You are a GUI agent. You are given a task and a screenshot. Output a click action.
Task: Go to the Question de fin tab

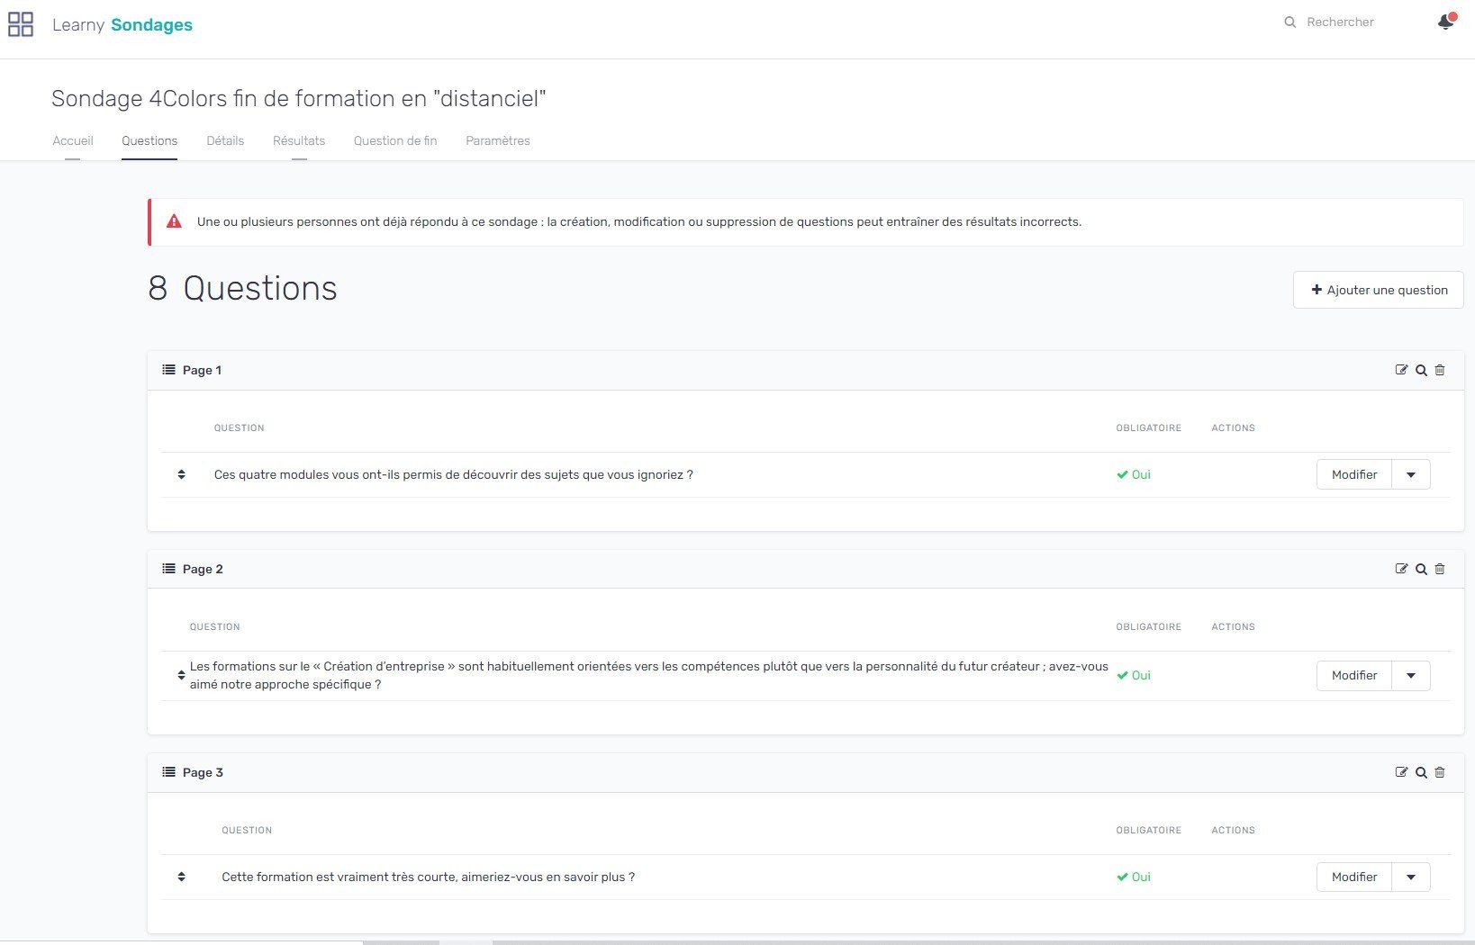pos(395,140)
